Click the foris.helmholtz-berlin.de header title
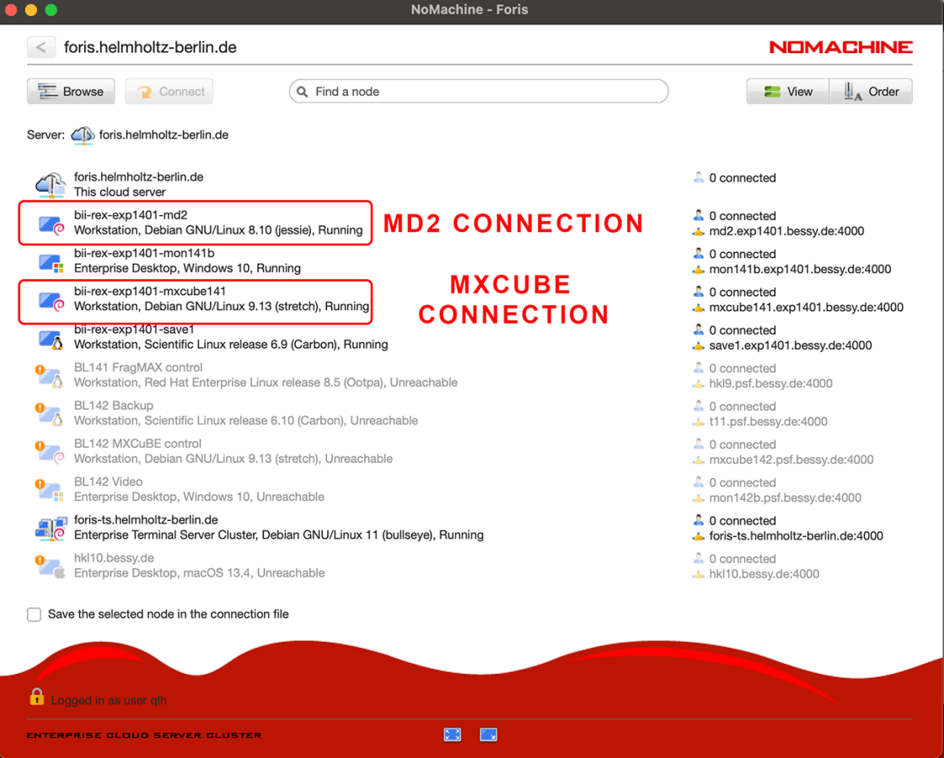 [x=150, y=47]
